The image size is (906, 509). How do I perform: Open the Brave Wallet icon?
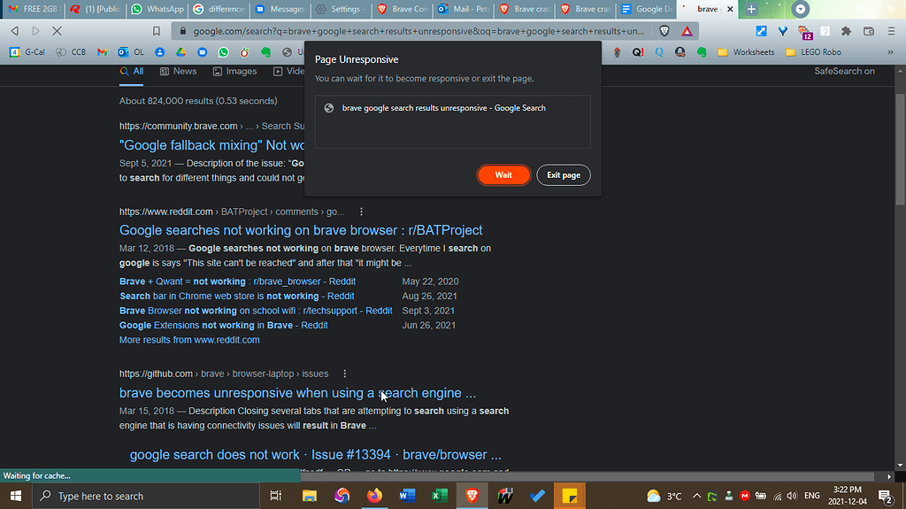click(x=869, y=31)
